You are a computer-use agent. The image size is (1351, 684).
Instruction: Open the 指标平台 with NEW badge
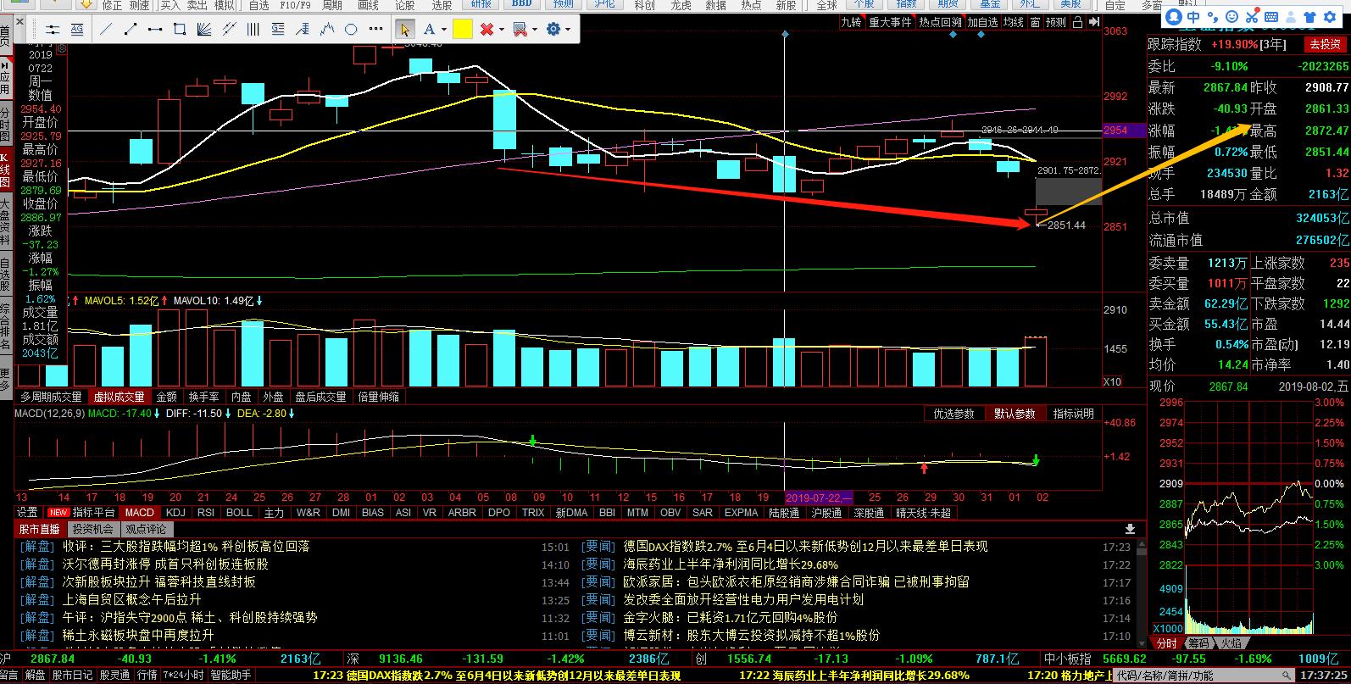pyautogui.click(x=83, y=513)
